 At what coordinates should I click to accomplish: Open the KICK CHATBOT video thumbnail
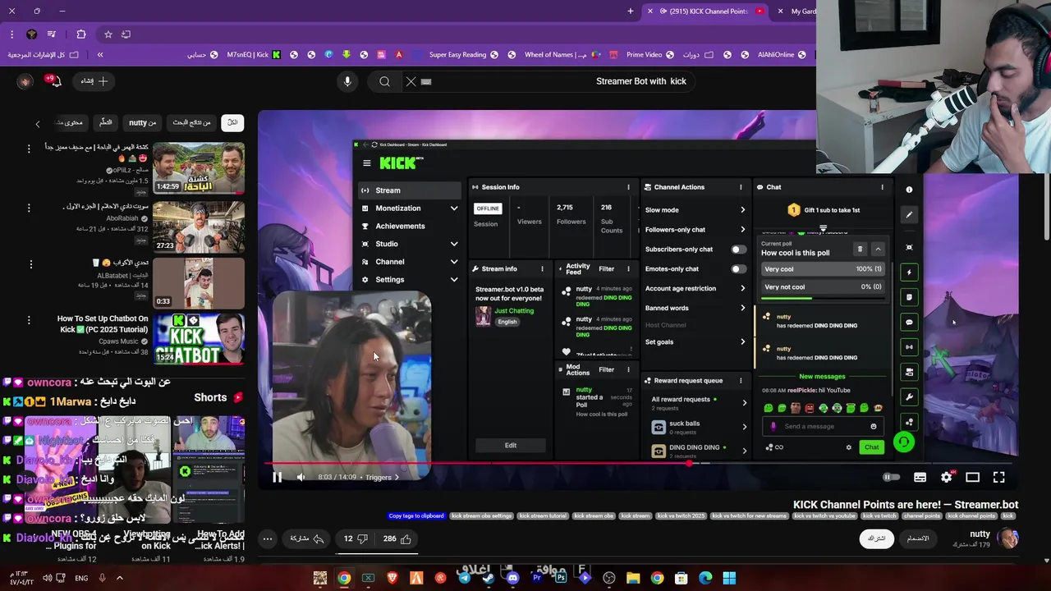click(198, 338)
